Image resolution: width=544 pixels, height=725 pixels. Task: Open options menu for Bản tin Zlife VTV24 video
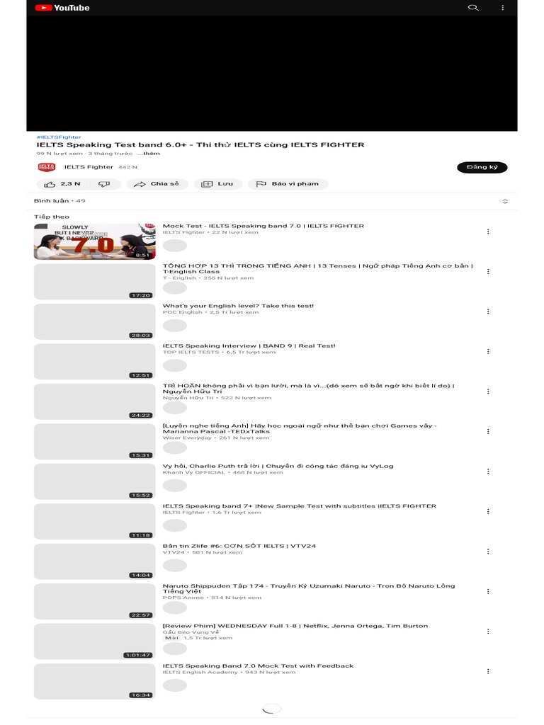point(488,552)
